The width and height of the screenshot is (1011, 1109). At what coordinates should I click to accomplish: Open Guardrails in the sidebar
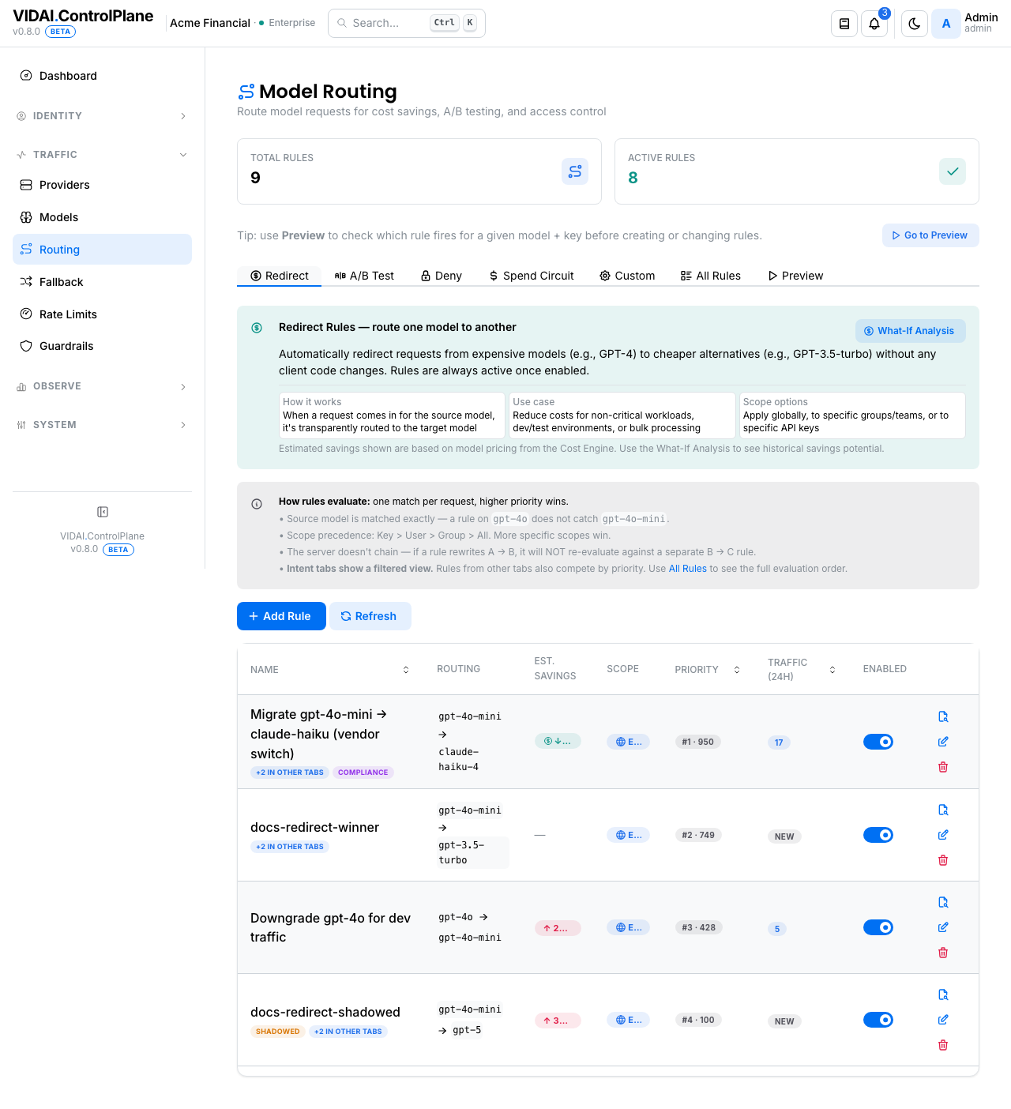click(x=102, y=346)
